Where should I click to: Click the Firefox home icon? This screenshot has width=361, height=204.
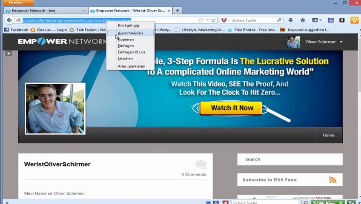(303, 20)
